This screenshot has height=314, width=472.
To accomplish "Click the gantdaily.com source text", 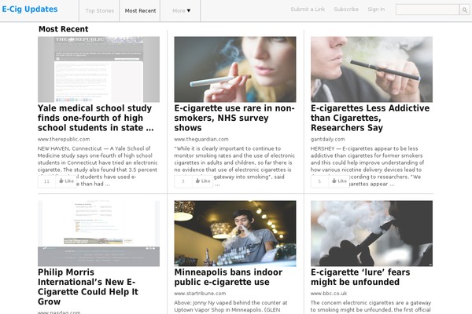I will coord(328,139).
